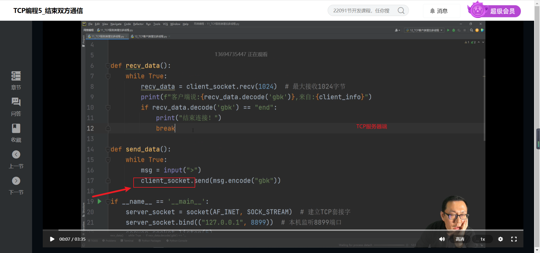Image resolution: width=540 pixels, height=253 pixels.
Task: Click the green Run button in toolbar
Action: (x=448, y=30)
